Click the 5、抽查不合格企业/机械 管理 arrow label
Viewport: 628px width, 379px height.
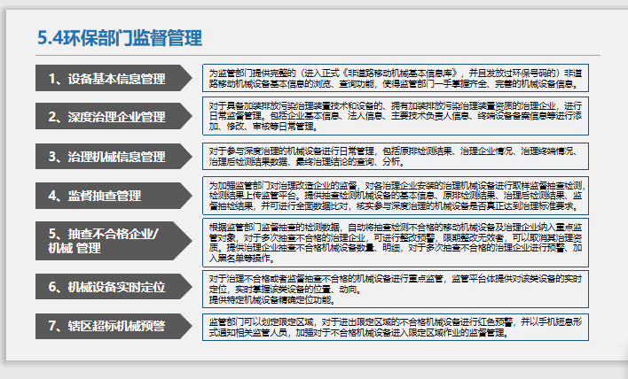114,241
